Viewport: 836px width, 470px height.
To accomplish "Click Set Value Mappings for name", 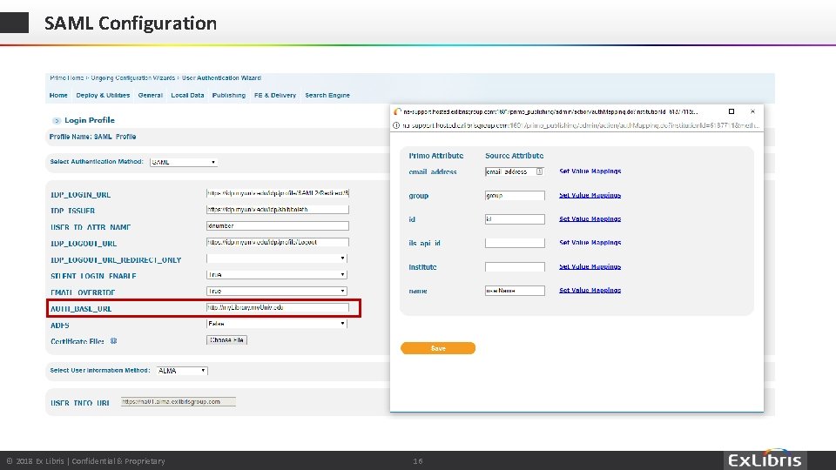I will [x=590, y=290].
